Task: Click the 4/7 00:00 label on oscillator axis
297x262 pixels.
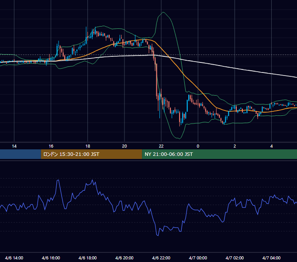Action: tap(198, 258)
